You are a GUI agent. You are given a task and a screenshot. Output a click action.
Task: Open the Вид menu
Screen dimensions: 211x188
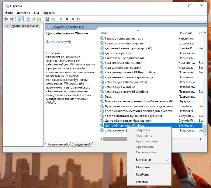pos(36,13)
